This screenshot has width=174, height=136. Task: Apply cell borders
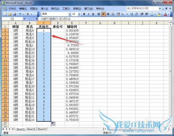pyautogui.click(x=152, y=14)
